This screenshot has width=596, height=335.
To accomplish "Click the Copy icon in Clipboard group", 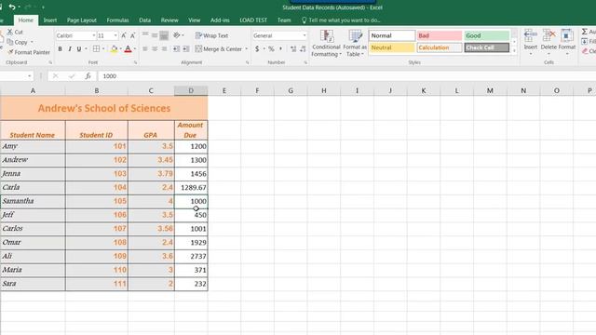I will [x=10, y=42].
